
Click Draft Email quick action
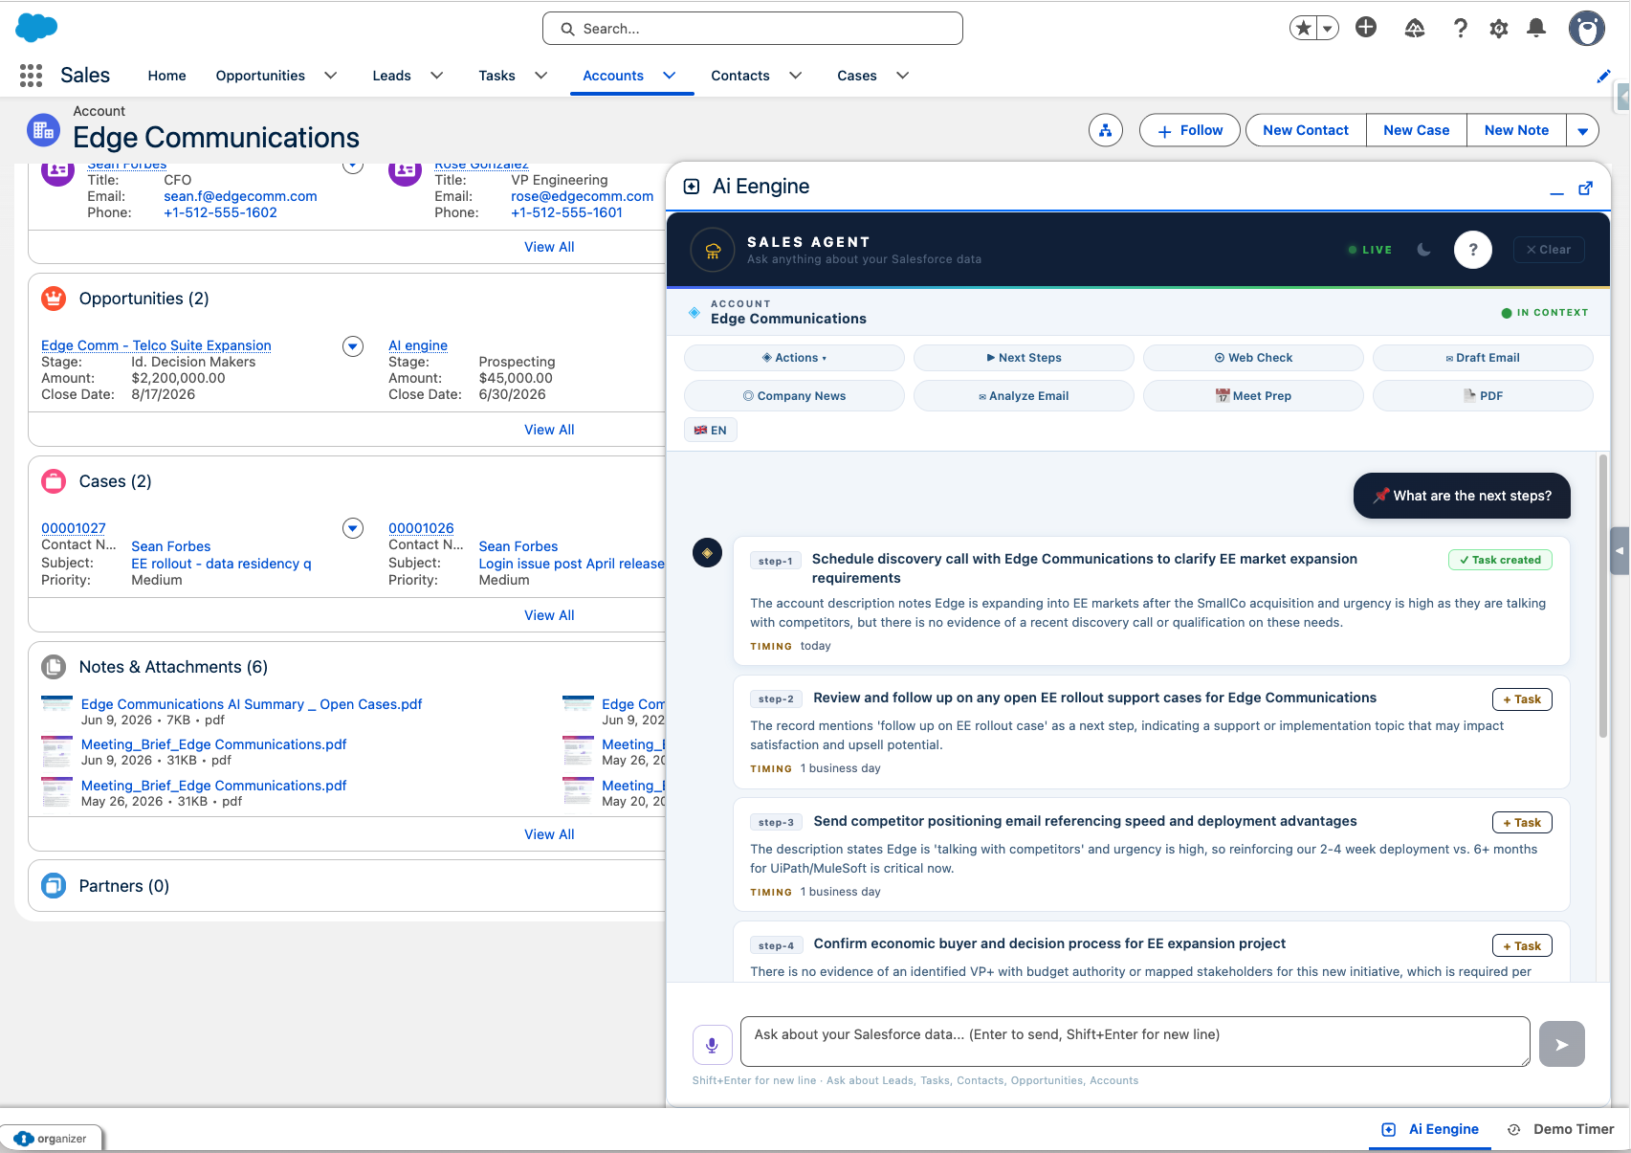[x=1483, y=358]
